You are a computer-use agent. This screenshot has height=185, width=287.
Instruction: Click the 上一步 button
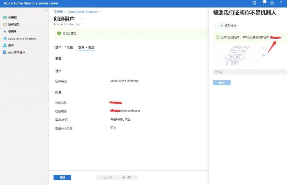tap(106, 177)
